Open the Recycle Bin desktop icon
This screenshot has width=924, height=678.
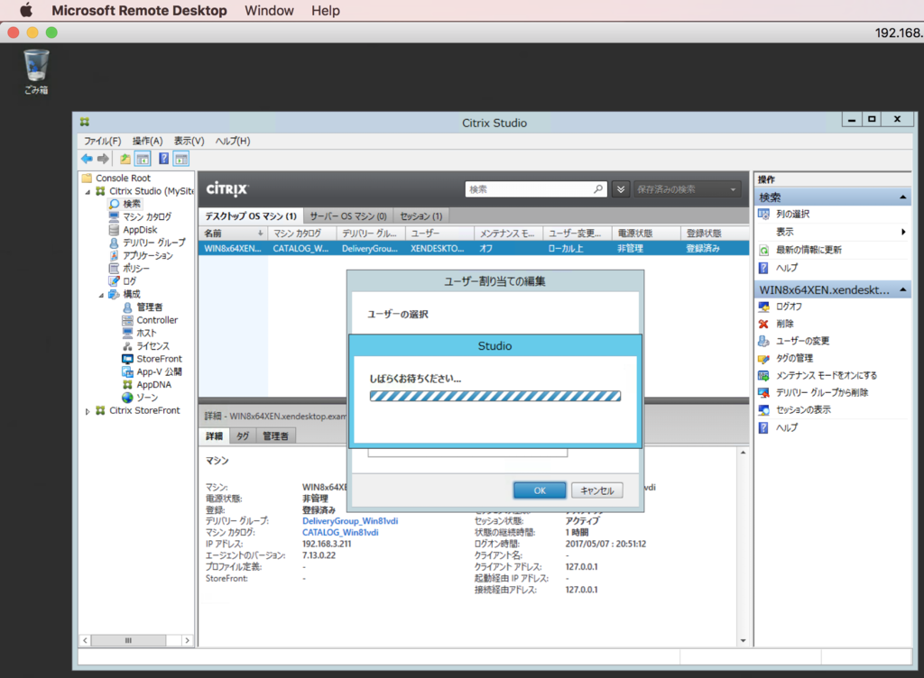pyautogui.click(x=36, y=72)
